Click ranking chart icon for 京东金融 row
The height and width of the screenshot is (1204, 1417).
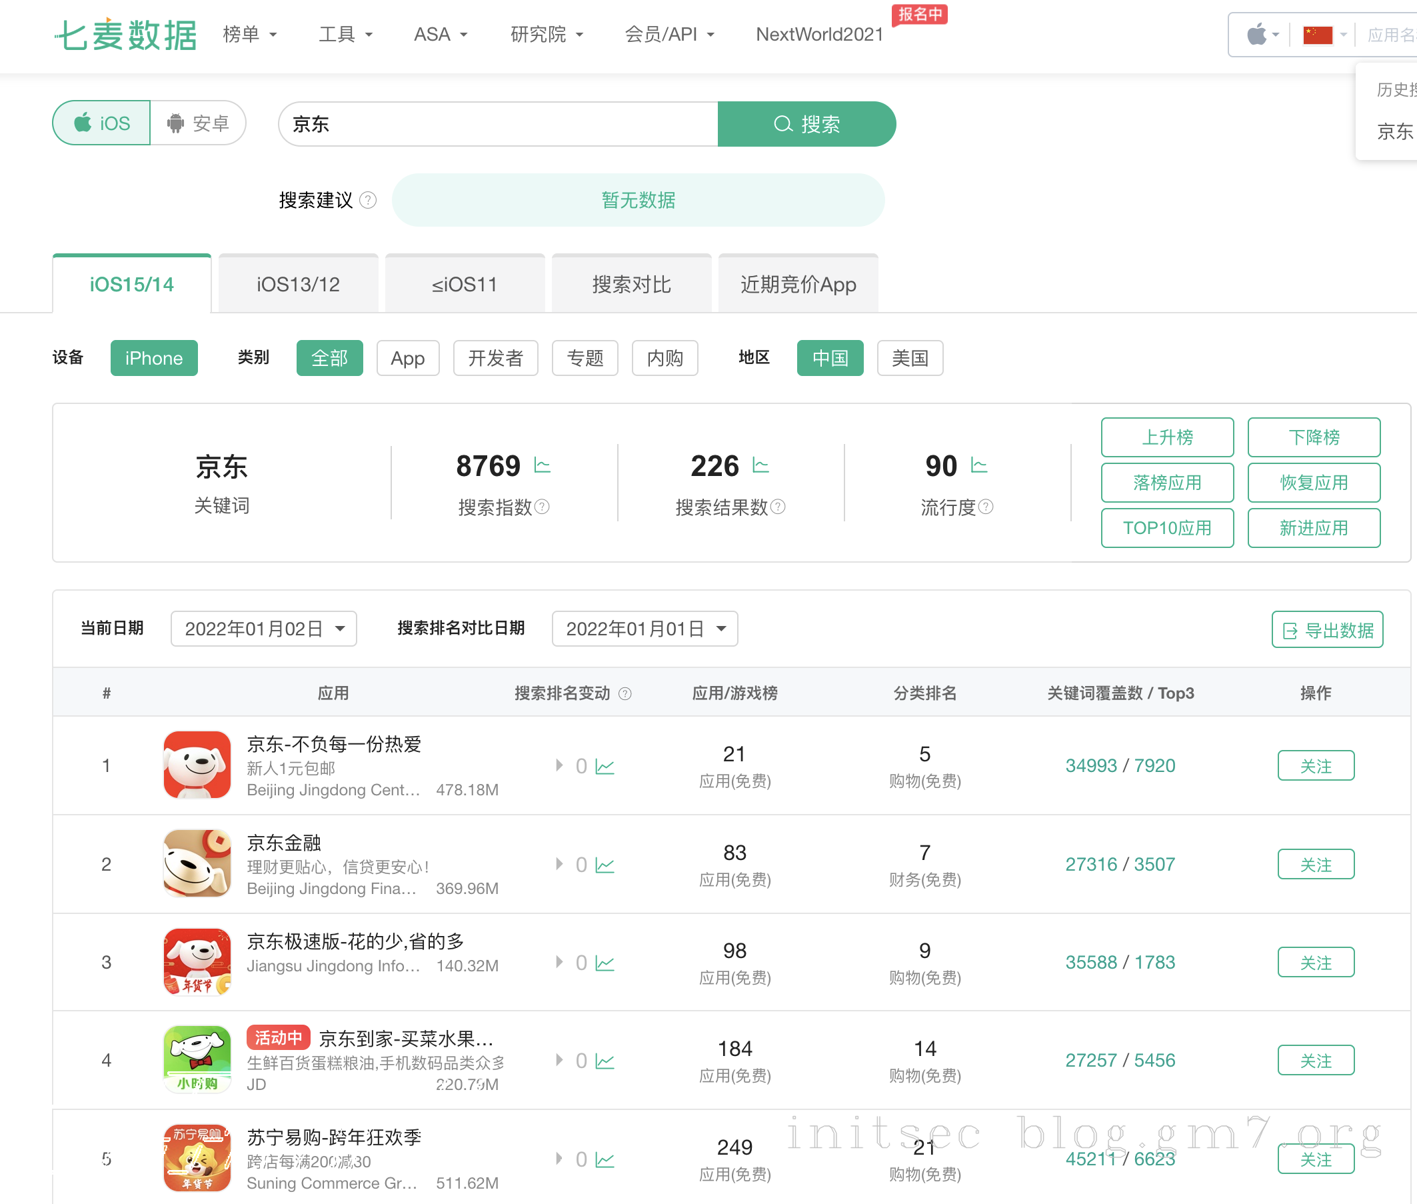click(x=605, y=865)
